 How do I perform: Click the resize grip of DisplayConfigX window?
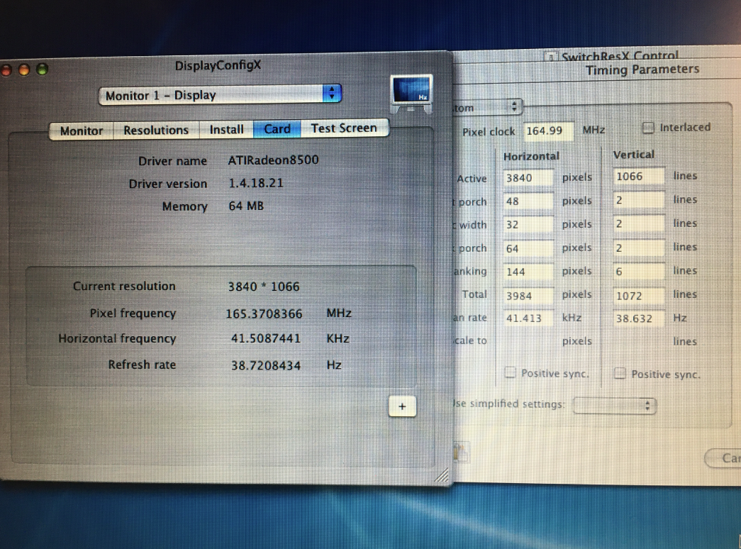point(442,475)
